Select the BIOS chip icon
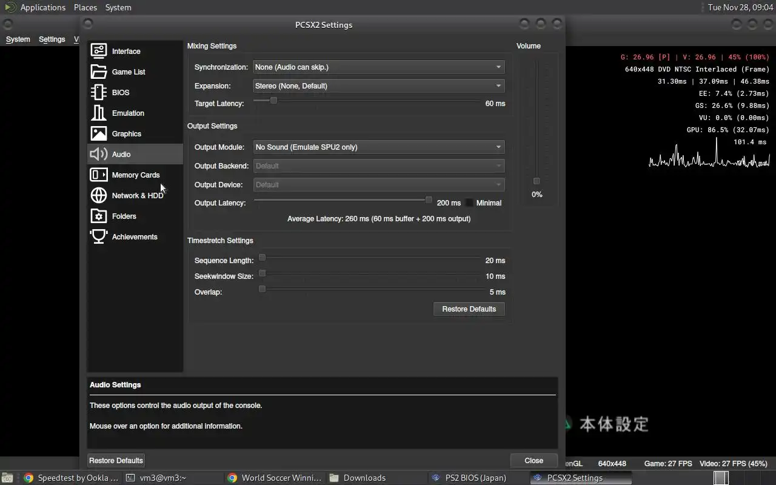 (99, 92)
